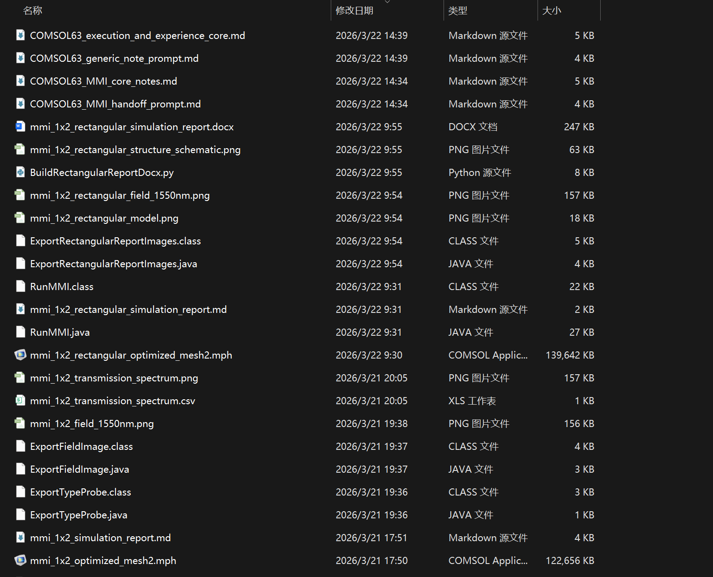
Task: Click the image icon of mmi_1x2_rectangular_field_1550nm.png
Action: point(20,195)
